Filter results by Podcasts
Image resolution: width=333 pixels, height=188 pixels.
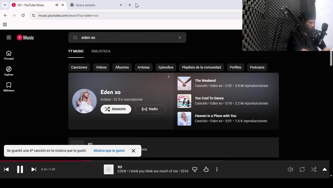pos(257,67)
